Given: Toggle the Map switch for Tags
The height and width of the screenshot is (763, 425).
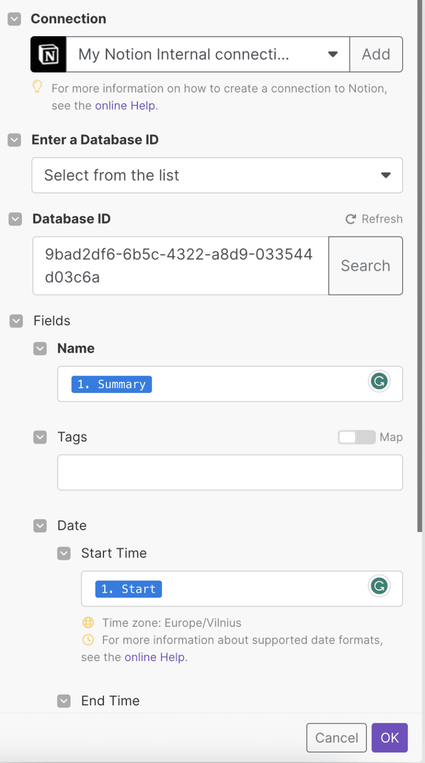Looking at the screenshot, I should pos(356,437).
